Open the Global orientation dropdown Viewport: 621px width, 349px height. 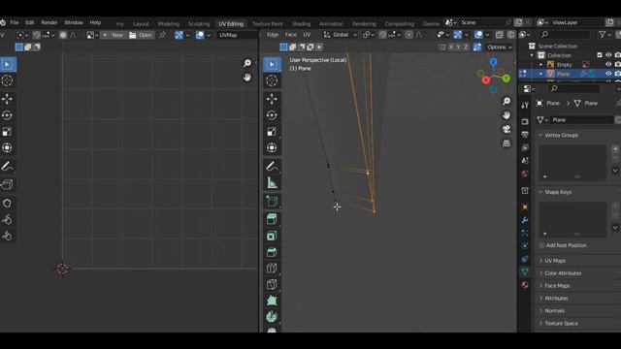point(341,35)
